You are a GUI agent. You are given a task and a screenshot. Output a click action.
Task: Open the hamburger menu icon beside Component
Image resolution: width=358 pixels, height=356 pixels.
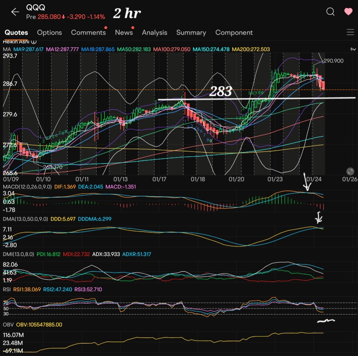point(350,32)
